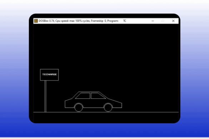Click the greyed-out maximize button

pyautogui.click(x=163, y=21)
